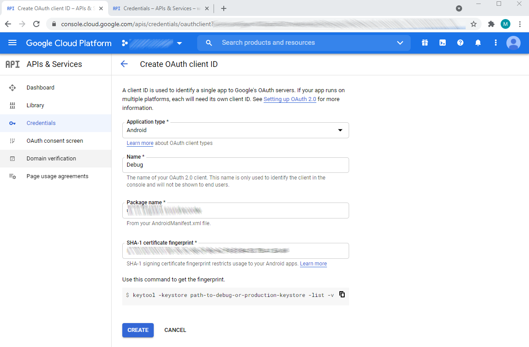Open the Setting up OAuth 2.0 link
This screenshot has height=347, width=529.
pos(290,99)
